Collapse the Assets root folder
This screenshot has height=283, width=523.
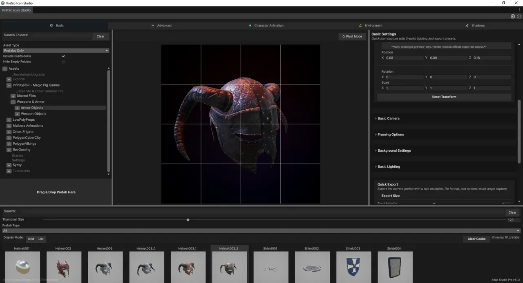5,69
